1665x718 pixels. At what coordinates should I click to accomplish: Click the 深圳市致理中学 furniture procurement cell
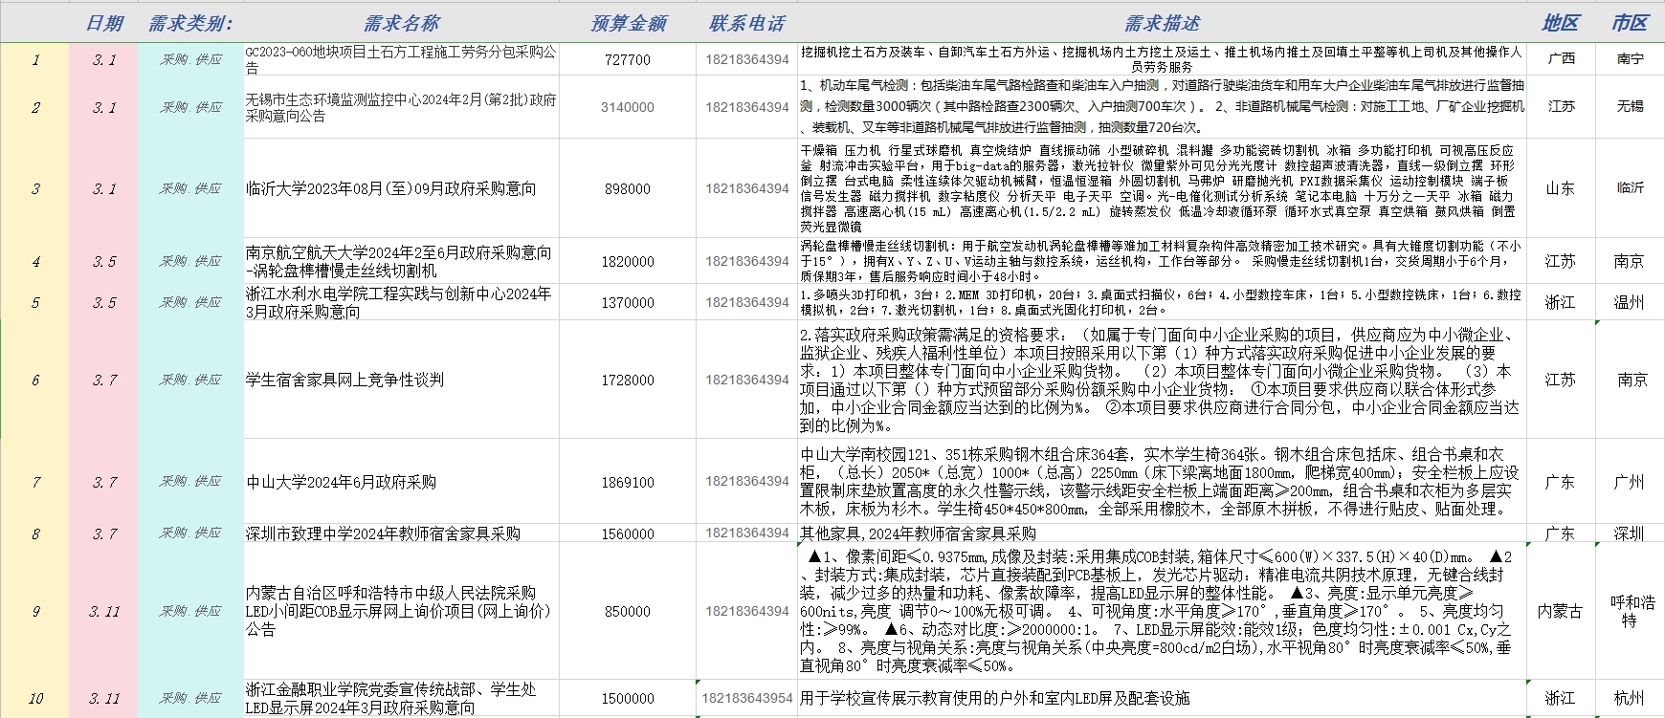(x=401, y=533)
